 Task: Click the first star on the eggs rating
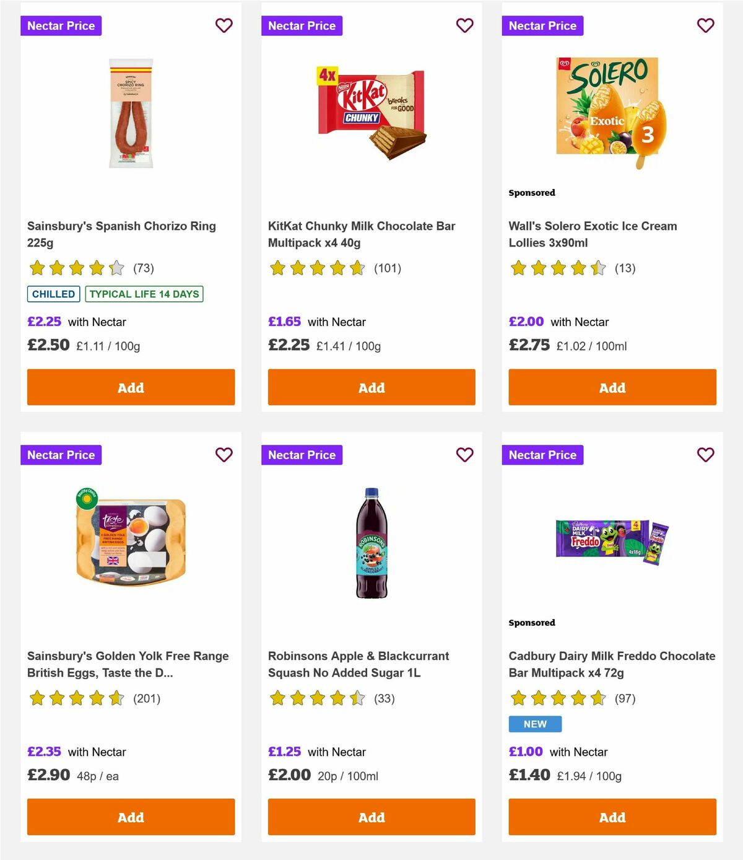click(36, 698)
